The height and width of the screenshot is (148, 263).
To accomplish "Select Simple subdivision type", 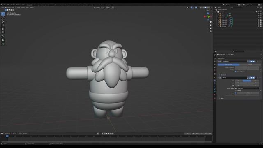I will click(250, 65).
